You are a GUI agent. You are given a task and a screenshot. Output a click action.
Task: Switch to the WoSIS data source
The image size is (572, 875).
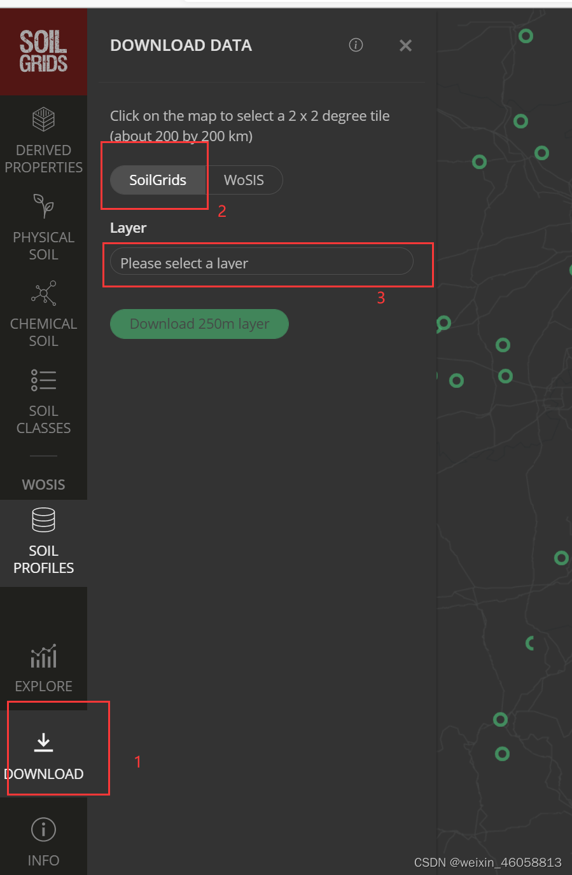[244, 180]
